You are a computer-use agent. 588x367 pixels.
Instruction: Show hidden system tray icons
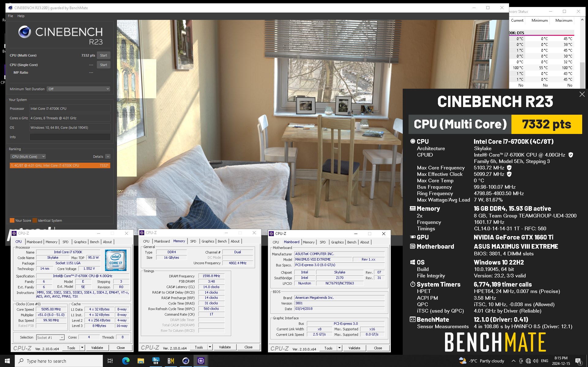514,361
